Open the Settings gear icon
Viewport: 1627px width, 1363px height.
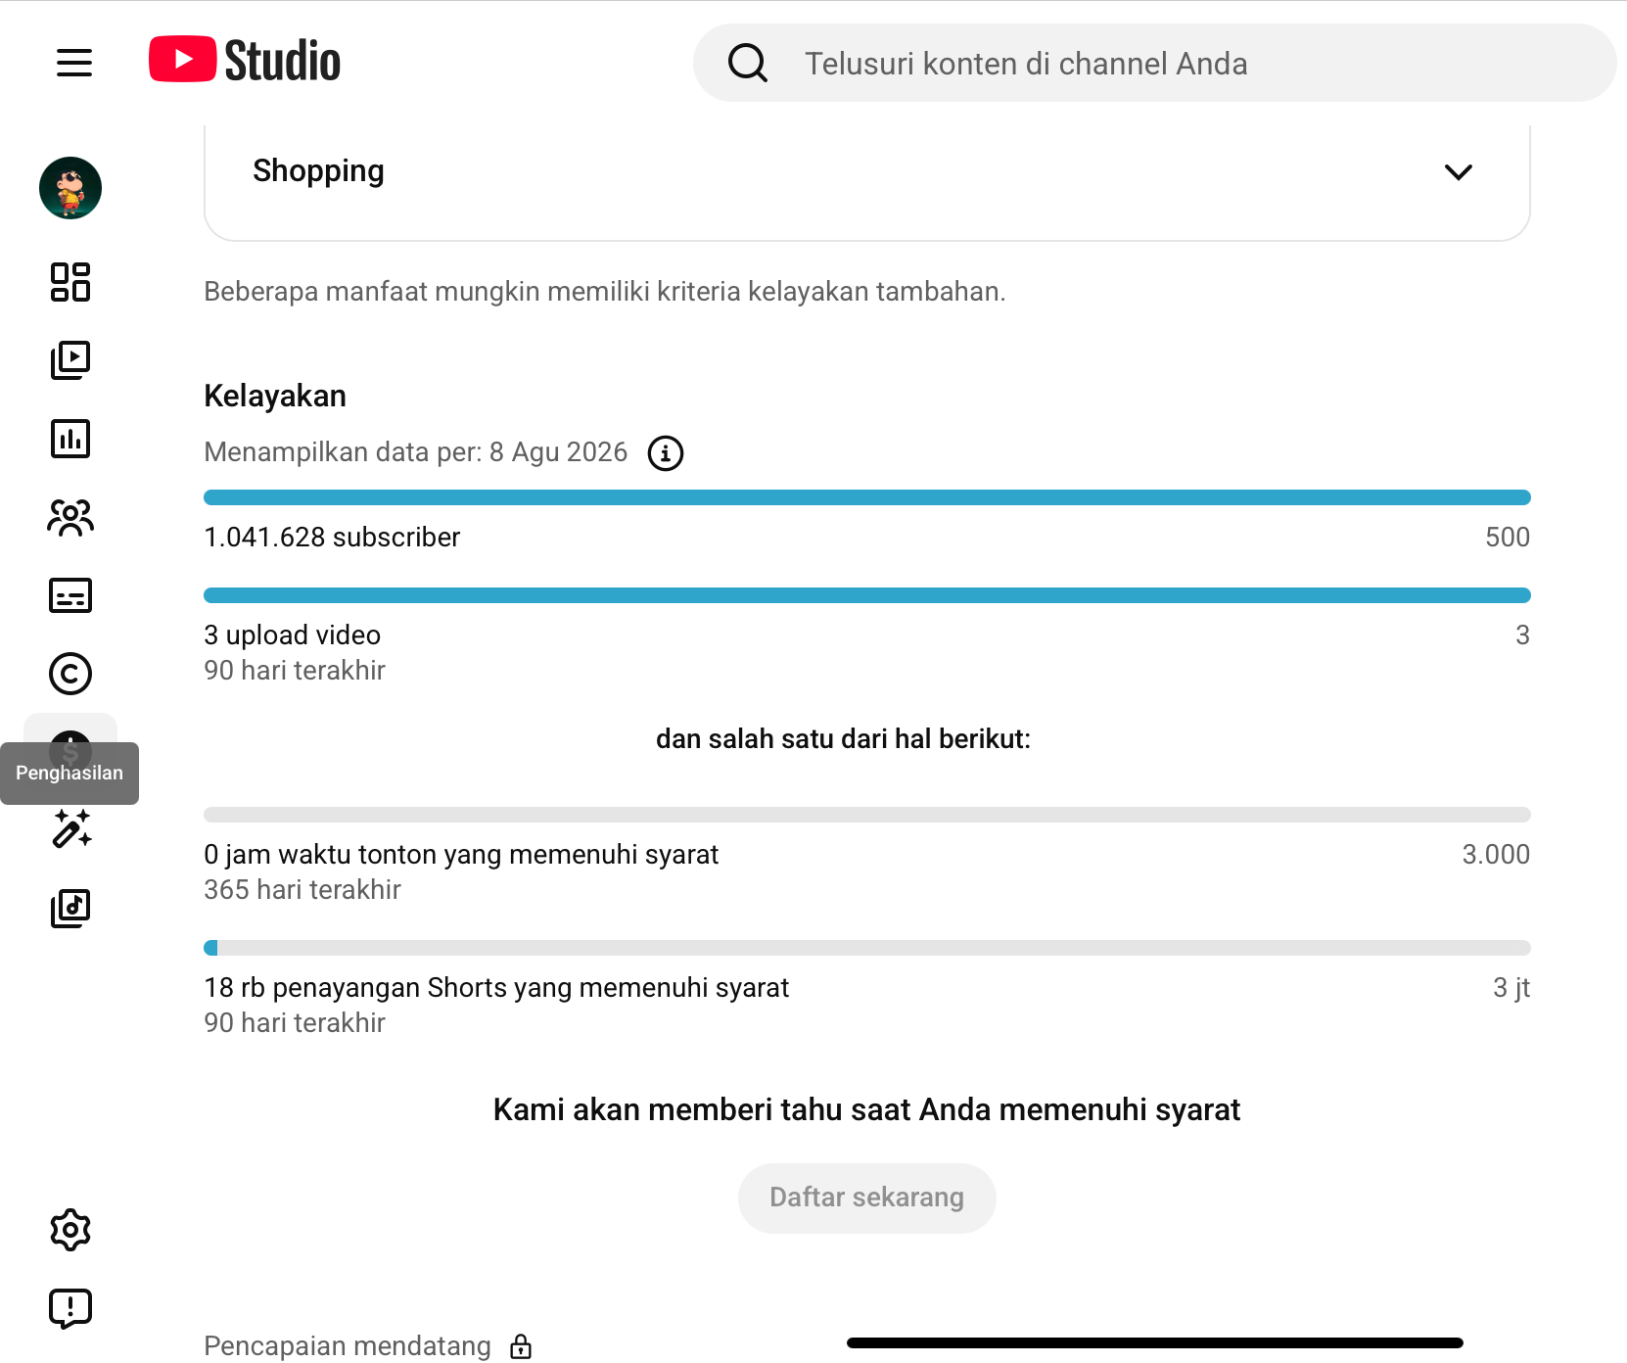(x=70, y=1230)
